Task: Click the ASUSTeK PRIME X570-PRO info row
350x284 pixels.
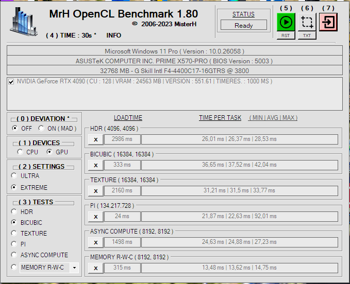Action: coord(175,61)
